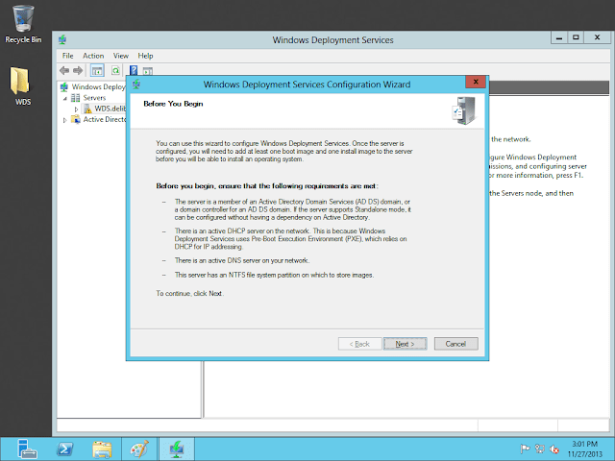Expand the Active Directory tree node
615x461 pixels.
click(63, 120)
